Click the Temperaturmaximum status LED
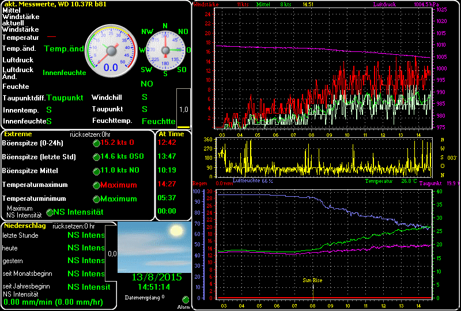 pos(96,185)
